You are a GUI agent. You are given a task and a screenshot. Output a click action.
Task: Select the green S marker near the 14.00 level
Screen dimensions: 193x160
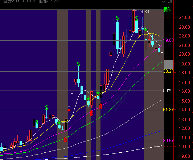(46, 108)
